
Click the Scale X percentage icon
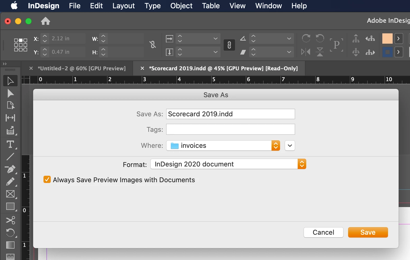(170, 39)
